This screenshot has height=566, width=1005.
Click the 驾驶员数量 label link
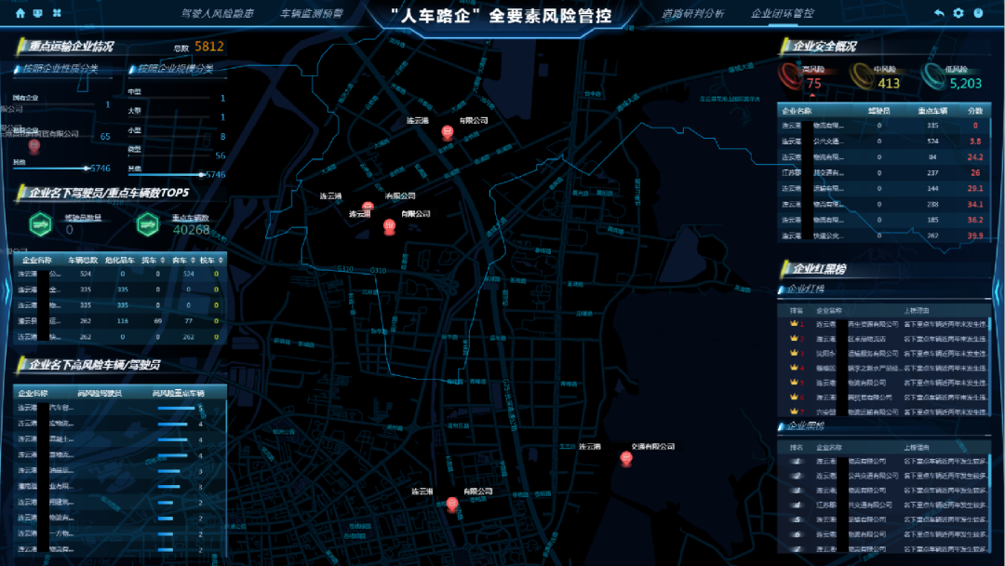tap(83, 218)
